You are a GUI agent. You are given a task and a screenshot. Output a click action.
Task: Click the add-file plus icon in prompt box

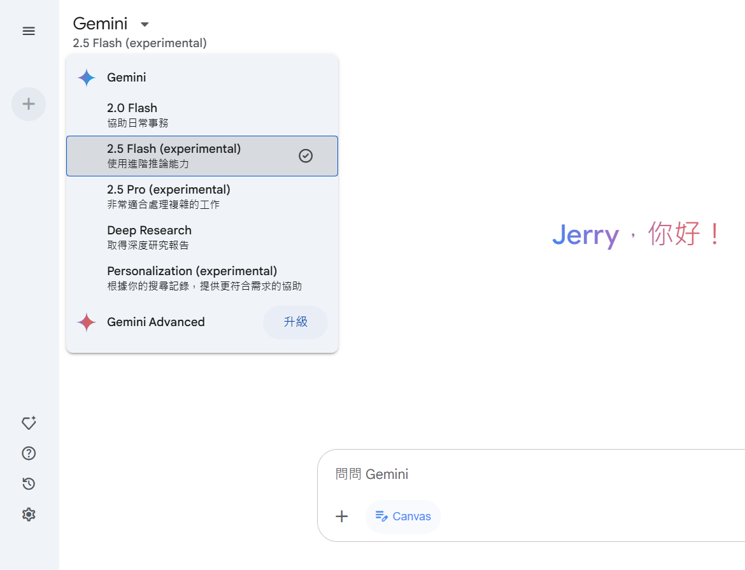(341, 517)
